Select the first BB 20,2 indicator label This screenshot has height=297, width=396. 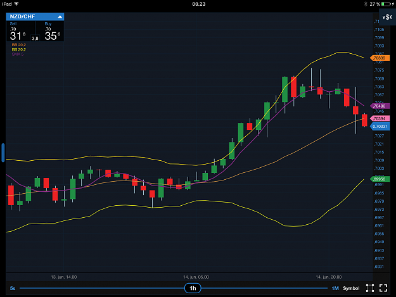18,45
